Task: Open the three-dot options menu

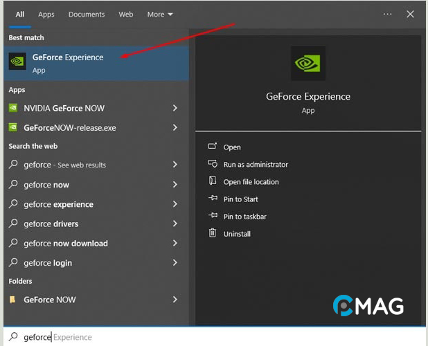Action: (388, 14)
